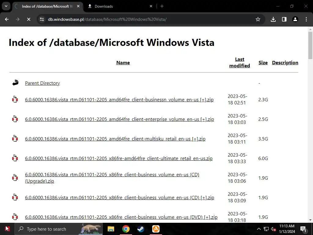Open the Chrome side panel
313x235 pixels.
284,19
